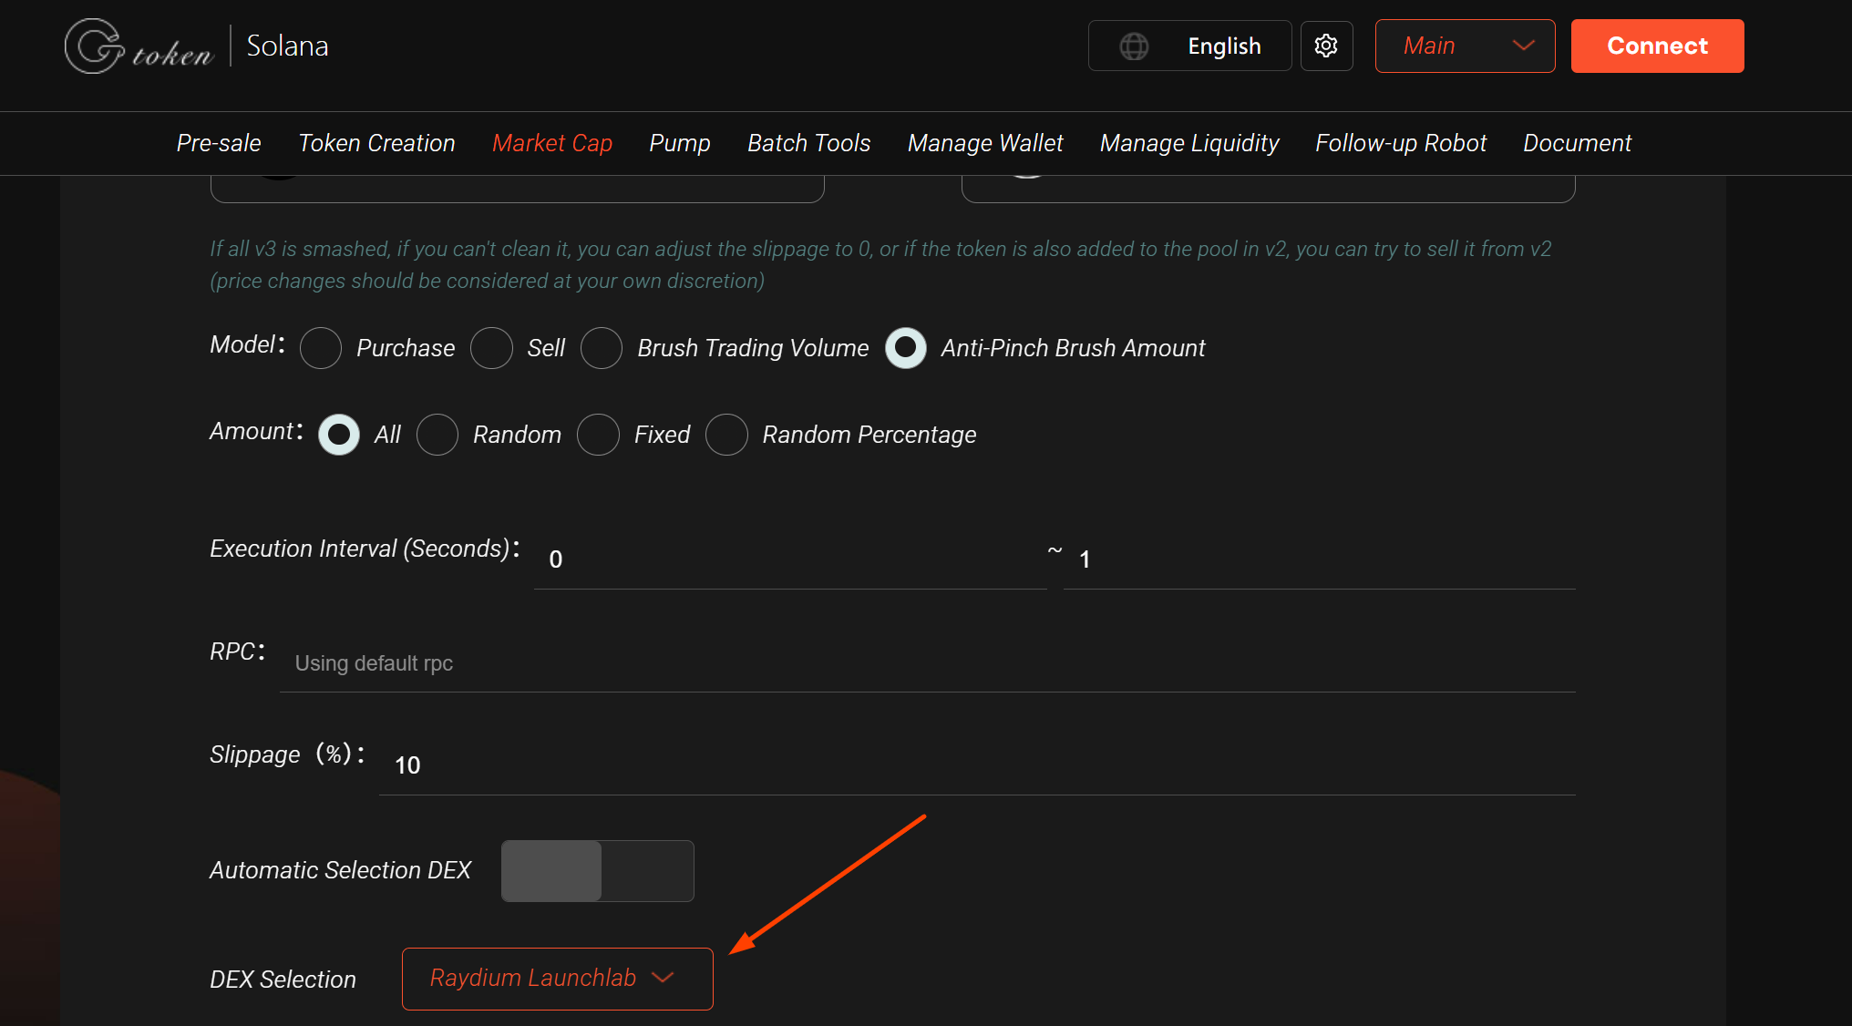The height and width of the screenshot is (1026, 1852).
Task: Select the Purchase model radio button
Action: coord(321,348)
